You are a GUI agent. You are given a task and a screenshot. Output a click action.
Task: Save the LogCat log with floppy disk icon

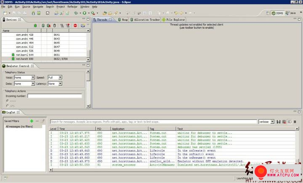click(279, 122)
